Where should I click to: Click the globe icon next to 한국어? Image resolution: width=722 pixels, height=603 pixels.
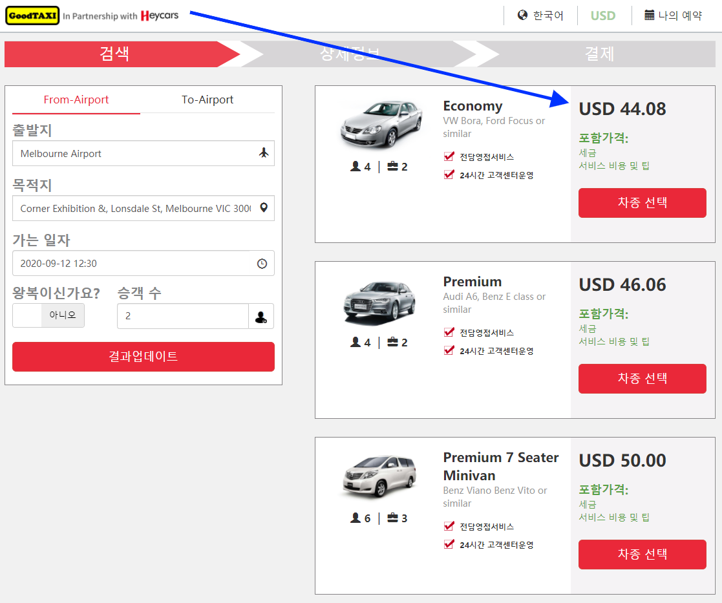[x=523, y=16]
